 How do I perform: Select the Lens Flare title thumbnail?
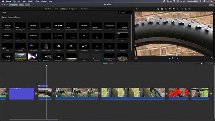click(x=7, y=57)
